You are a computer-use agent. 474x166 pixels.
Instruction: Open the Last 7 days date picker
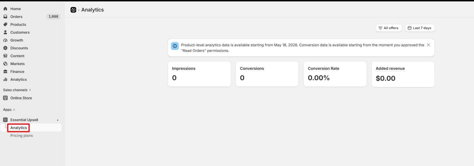click(x=420, y=28)
